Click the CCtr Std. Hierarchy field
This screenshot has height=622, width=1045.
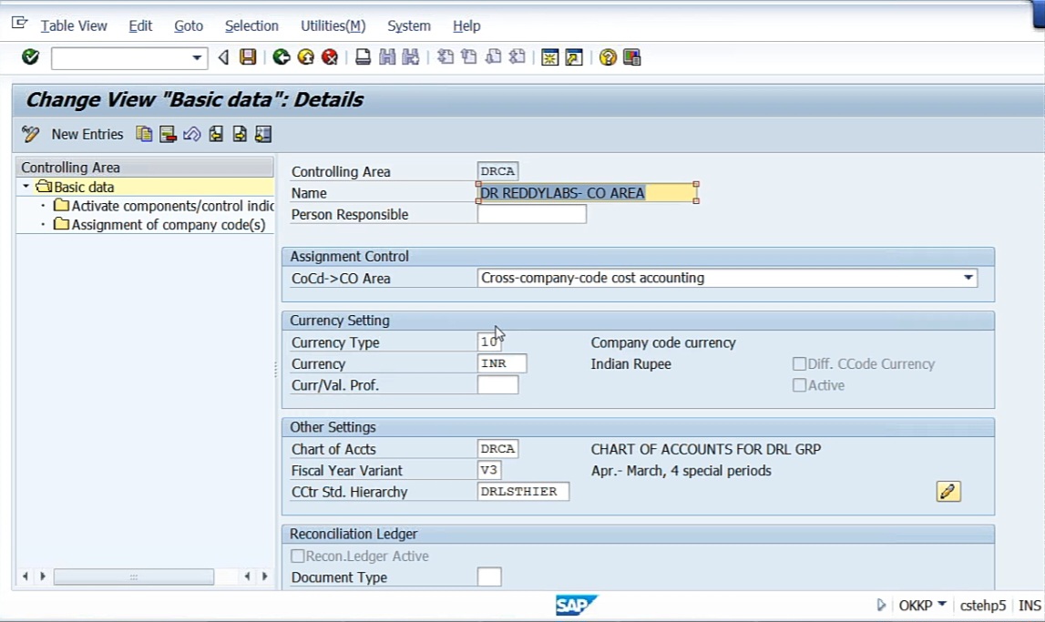click(x=523, y=491)
